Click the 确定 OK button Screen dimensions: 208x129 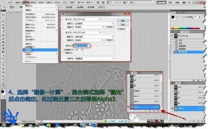click(x=123, y=20)
